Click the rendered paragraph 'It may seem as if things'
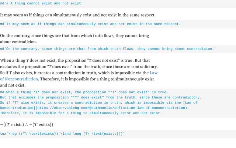Image resolution: width=236 pixels, height=148 pixels. tap(78, 15)
